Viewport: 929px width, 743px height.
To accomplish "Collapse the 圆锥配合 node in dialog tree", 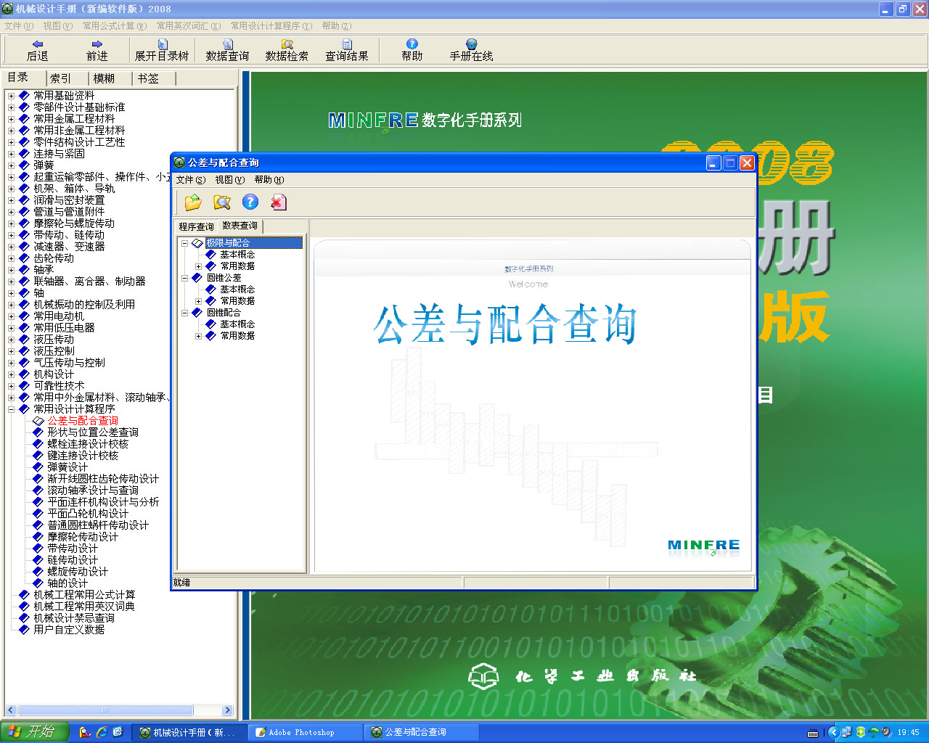I will pos(184,313).
